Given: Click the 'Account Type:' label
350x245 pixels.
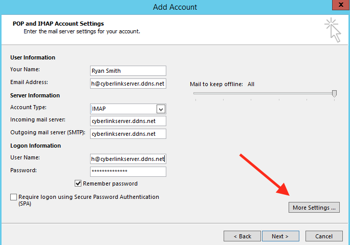Looking at the screenshot, I should pyautogui.click(x=28, y=107).
